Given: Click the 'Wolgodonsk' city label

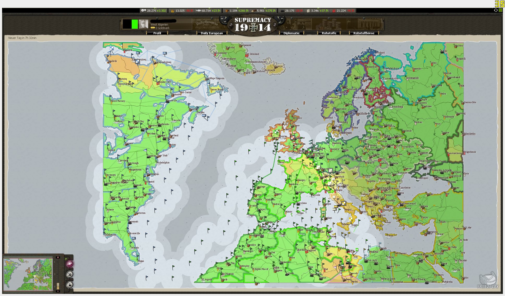Looking at the screenshot, I should 470,152.
